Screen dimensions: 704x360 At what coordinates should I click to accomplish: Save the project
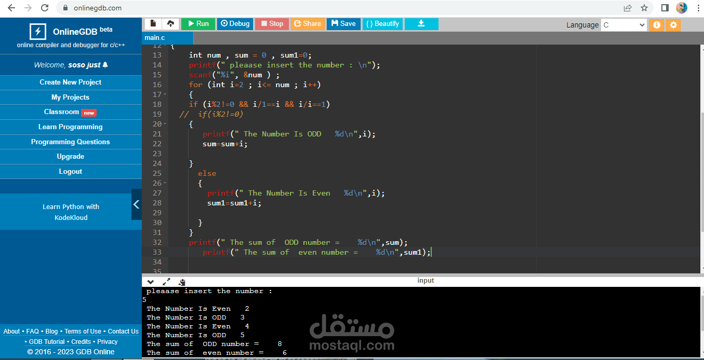[x=343, y=24]
